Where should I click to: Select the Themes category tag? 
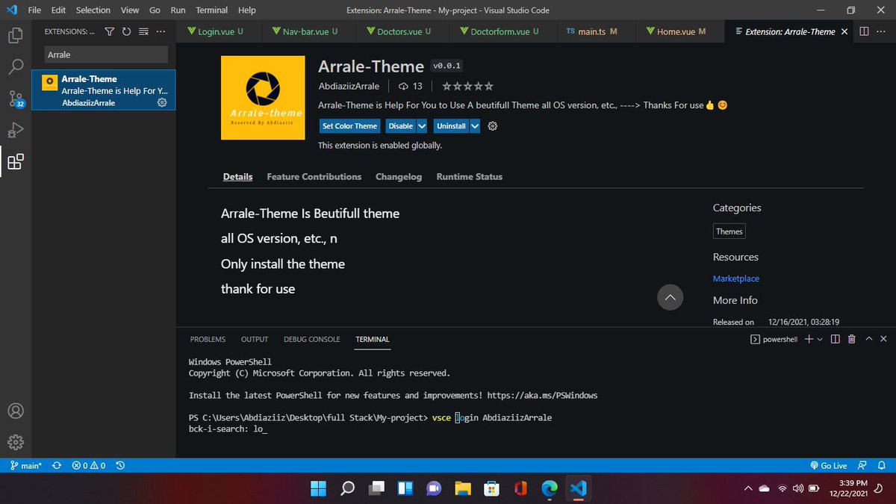[729, 231]
